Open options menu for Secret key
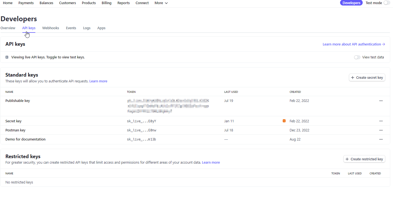This screenshot has width=393, height=200. pyautogui.click(x=381, y=121)
